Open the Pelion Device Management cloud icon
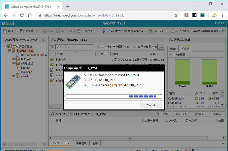 pos(104,31)
